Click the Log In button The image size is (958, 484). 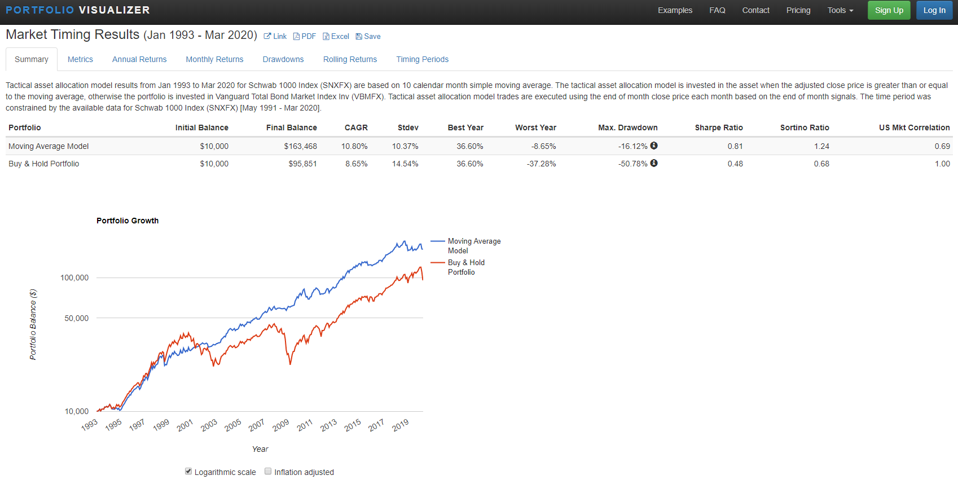[934, 10]
